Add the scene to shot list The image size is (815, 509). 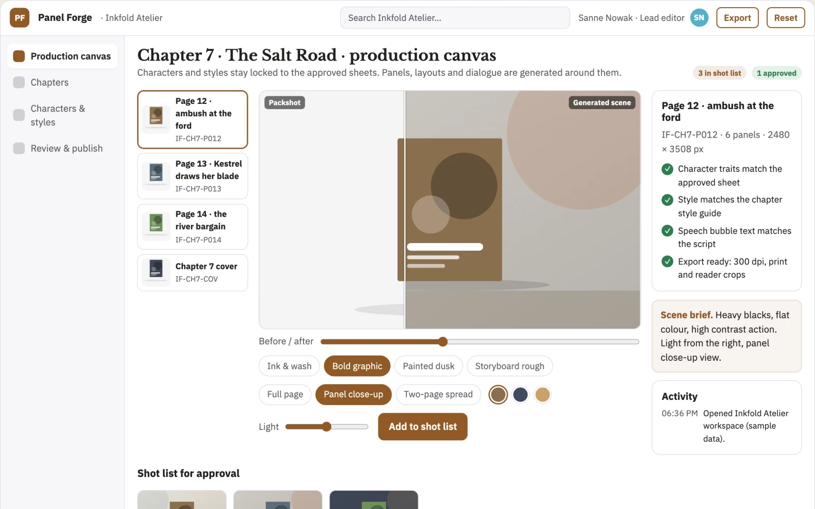pyautogui.click(x=423, y=426)
